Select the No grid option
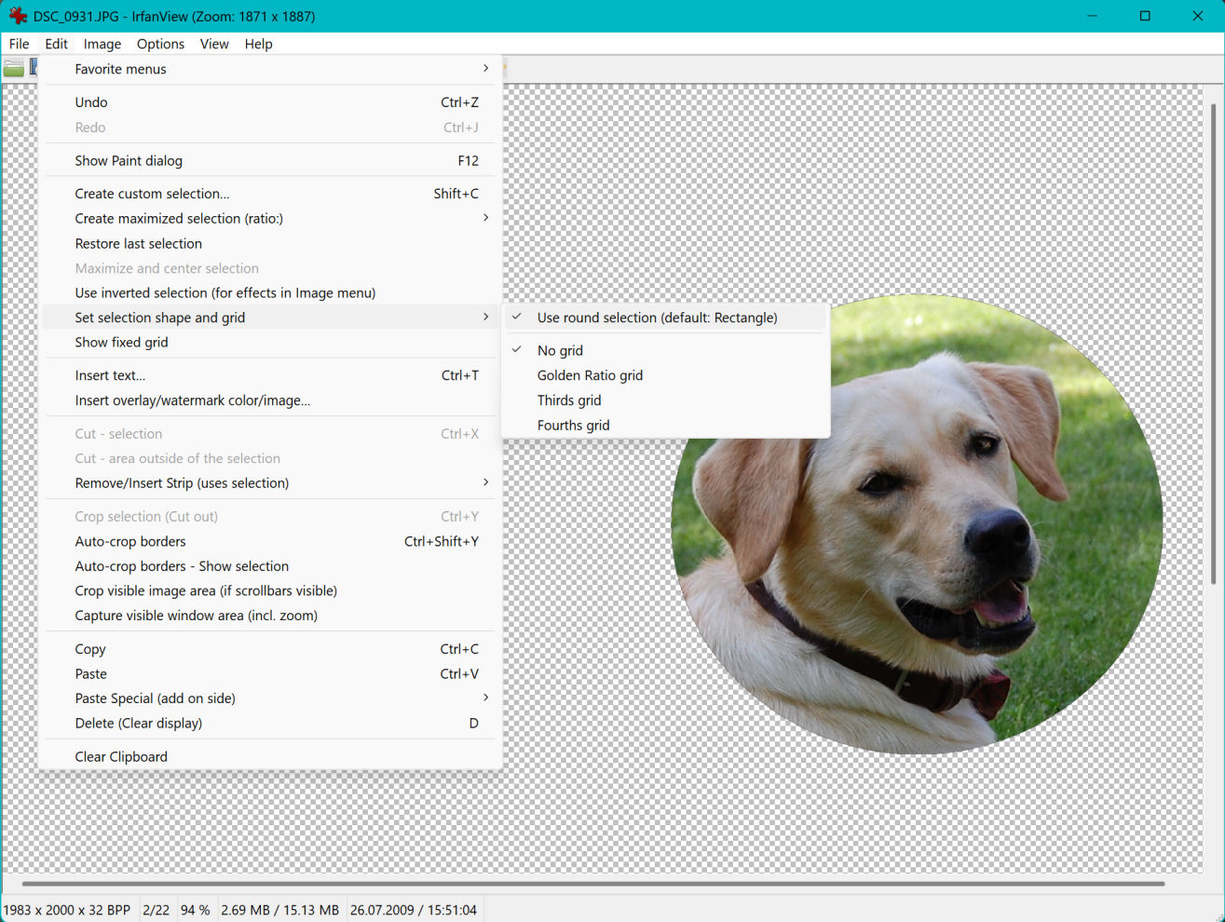1225x922 pixels. point(560,350)
